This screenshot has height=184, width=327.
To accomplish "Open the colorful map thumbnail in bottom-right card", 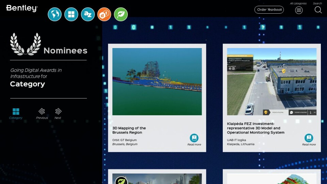I will point(272,179).
